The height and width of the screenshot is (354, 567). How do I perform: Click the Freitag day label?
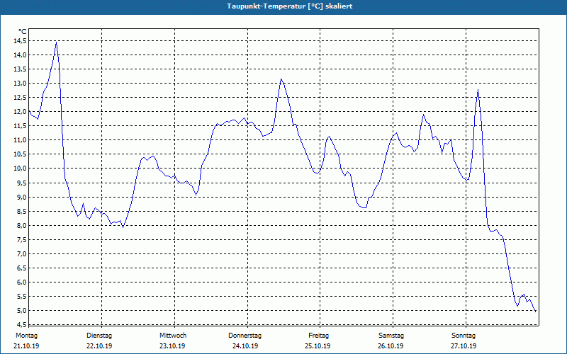pos(318,336)
